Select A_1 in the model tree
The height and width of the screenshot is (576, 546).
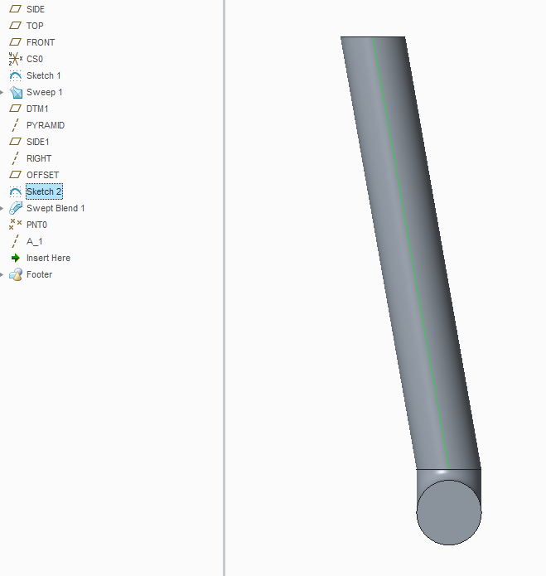pyautogui.click(x=35, y=241)
